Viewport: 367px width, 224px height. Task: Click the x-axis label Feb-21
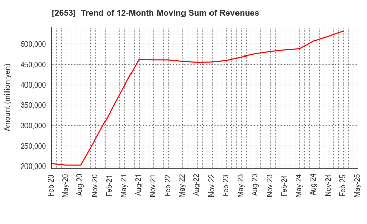[109, 185]
